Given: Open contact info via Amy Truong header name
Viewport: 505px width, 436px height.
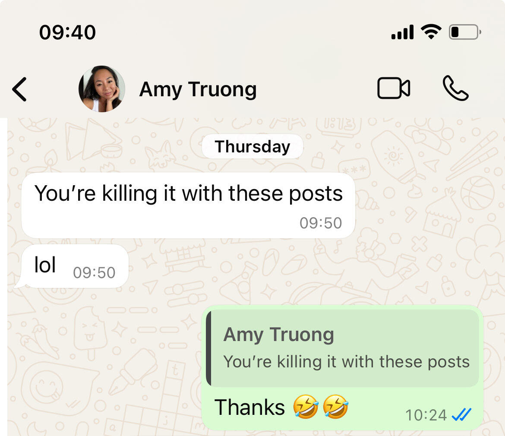Looking at the screenshot, I should pyautogui.click(x=198, y=89).
